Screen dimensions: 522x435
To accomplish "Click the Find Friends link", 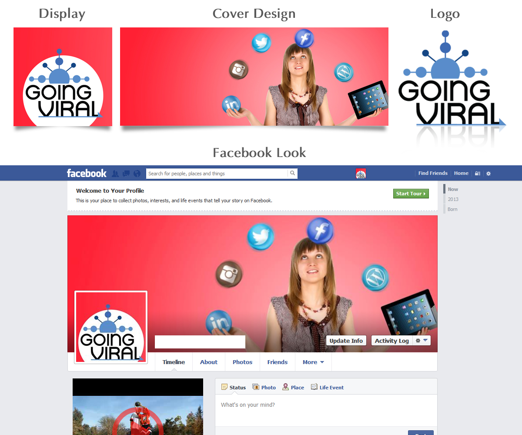I will click(x=433, y=173).
